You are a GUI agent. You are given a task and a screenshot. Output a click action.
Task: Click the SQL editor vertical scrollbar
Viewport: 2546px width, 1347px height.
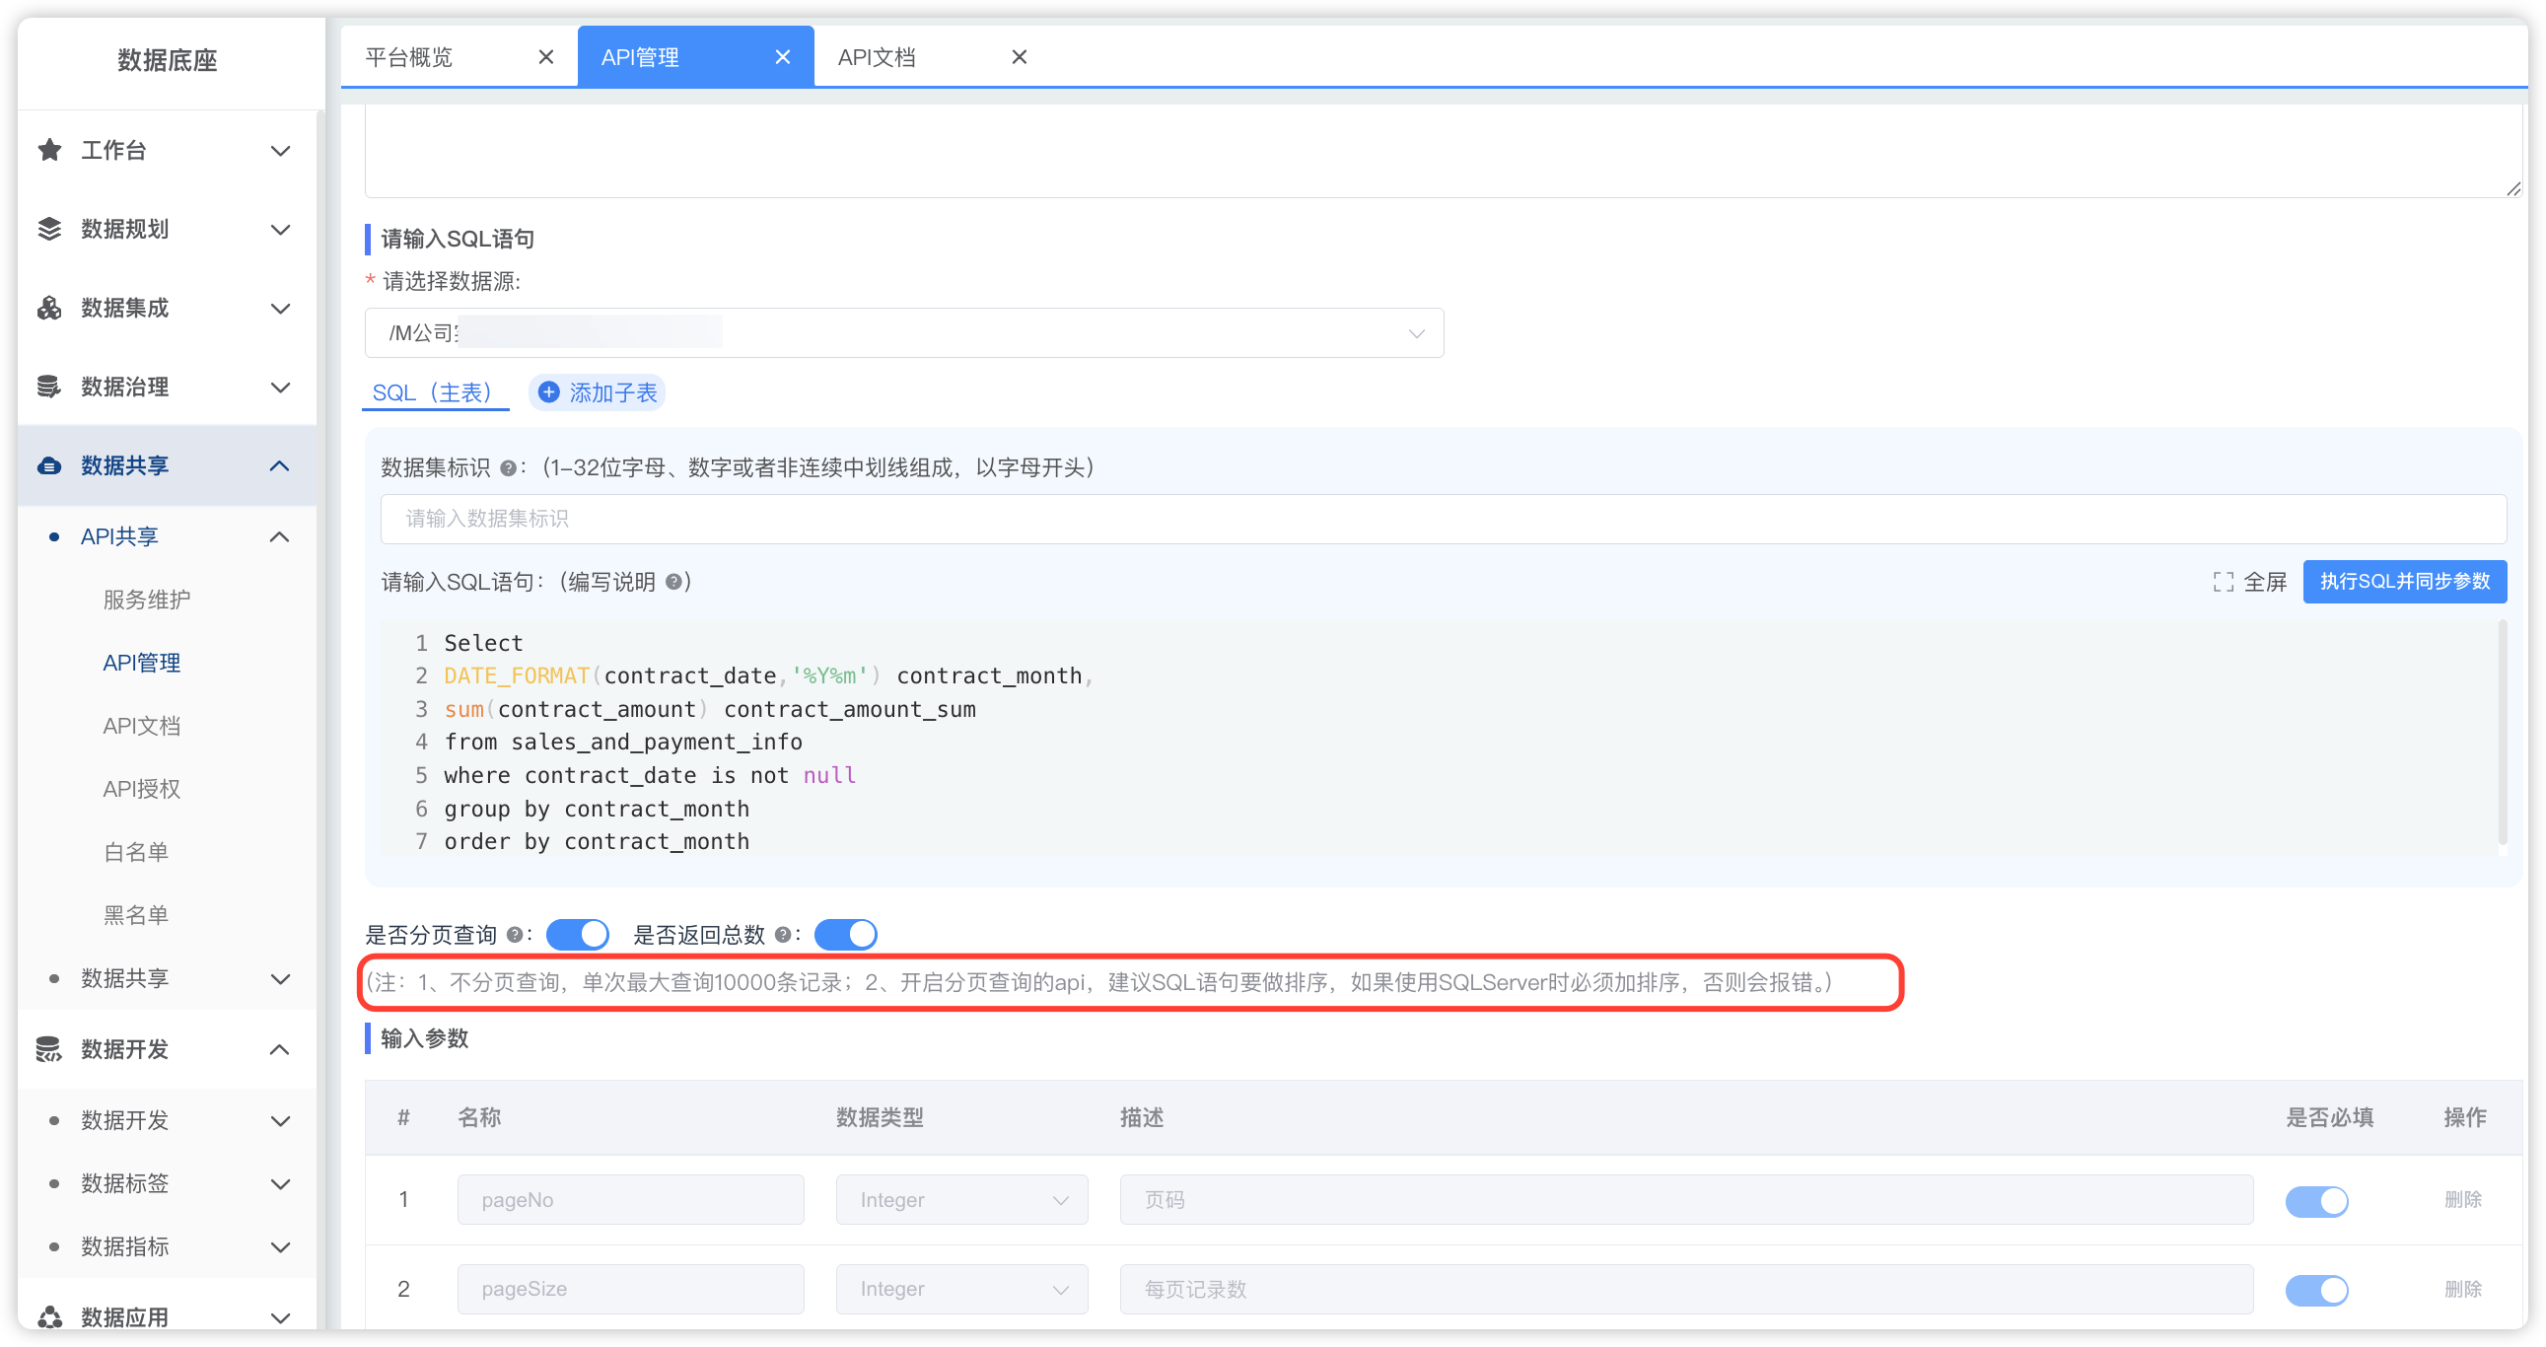point(2503,732)
